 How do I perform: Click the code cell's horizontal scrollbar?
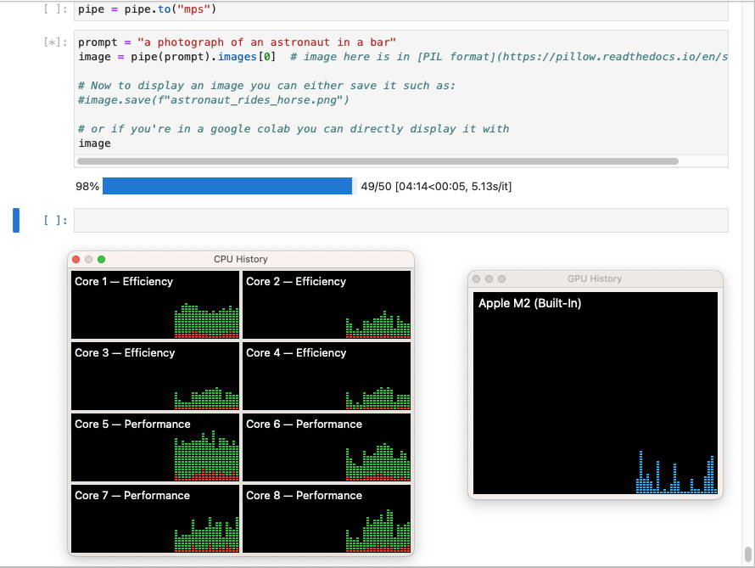click(x=377, y=160)
